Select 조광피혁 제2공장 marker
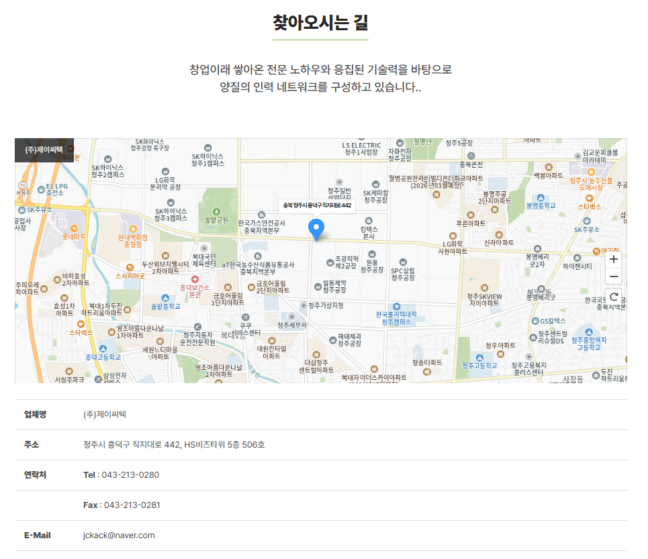Image resolution: width=648 pixels, height=559 pixels. (x=330, y=262)
